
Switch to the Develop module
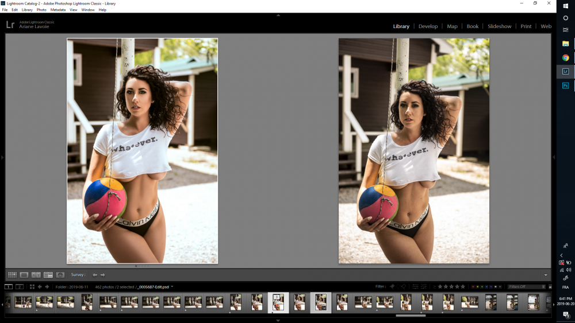[428, 26]
